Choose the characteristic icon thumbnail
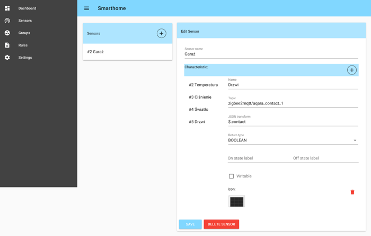Screen dimensions: 371x236 click(236, 201)
